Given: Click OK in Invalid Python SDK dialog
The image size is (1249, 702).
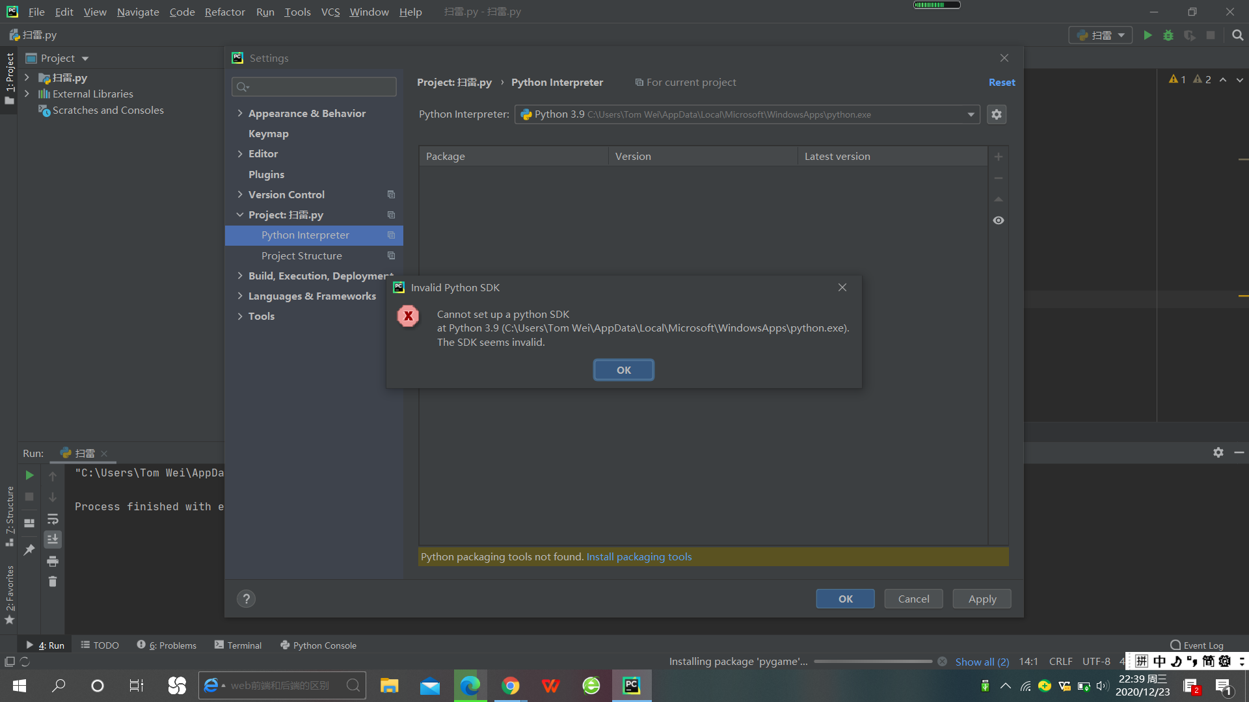Looking at the screenshot, I should (x=623, y=370).
